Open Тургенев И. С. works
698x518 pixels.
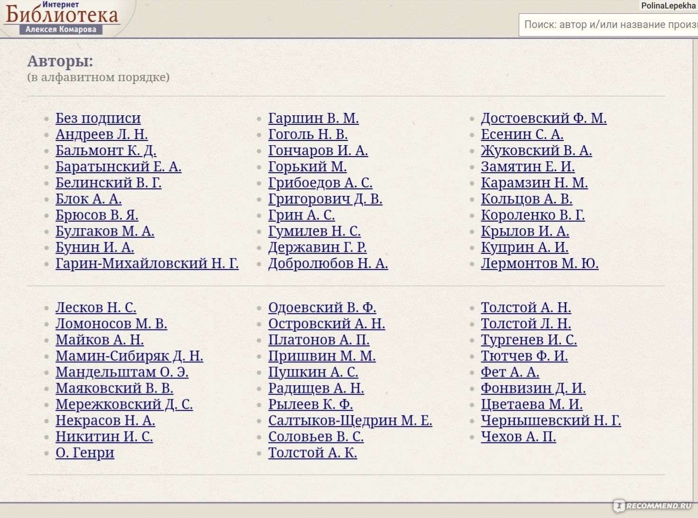coord(529,340)
